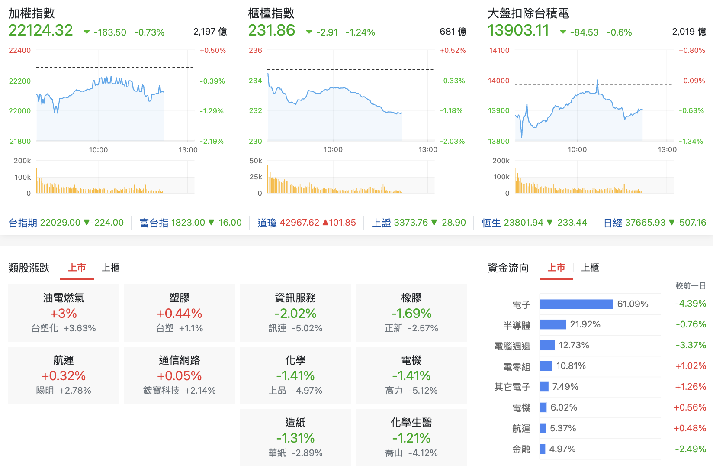Open the 道瓊 index quote
The image size is (713, 472).
click(x=307, y=223)
